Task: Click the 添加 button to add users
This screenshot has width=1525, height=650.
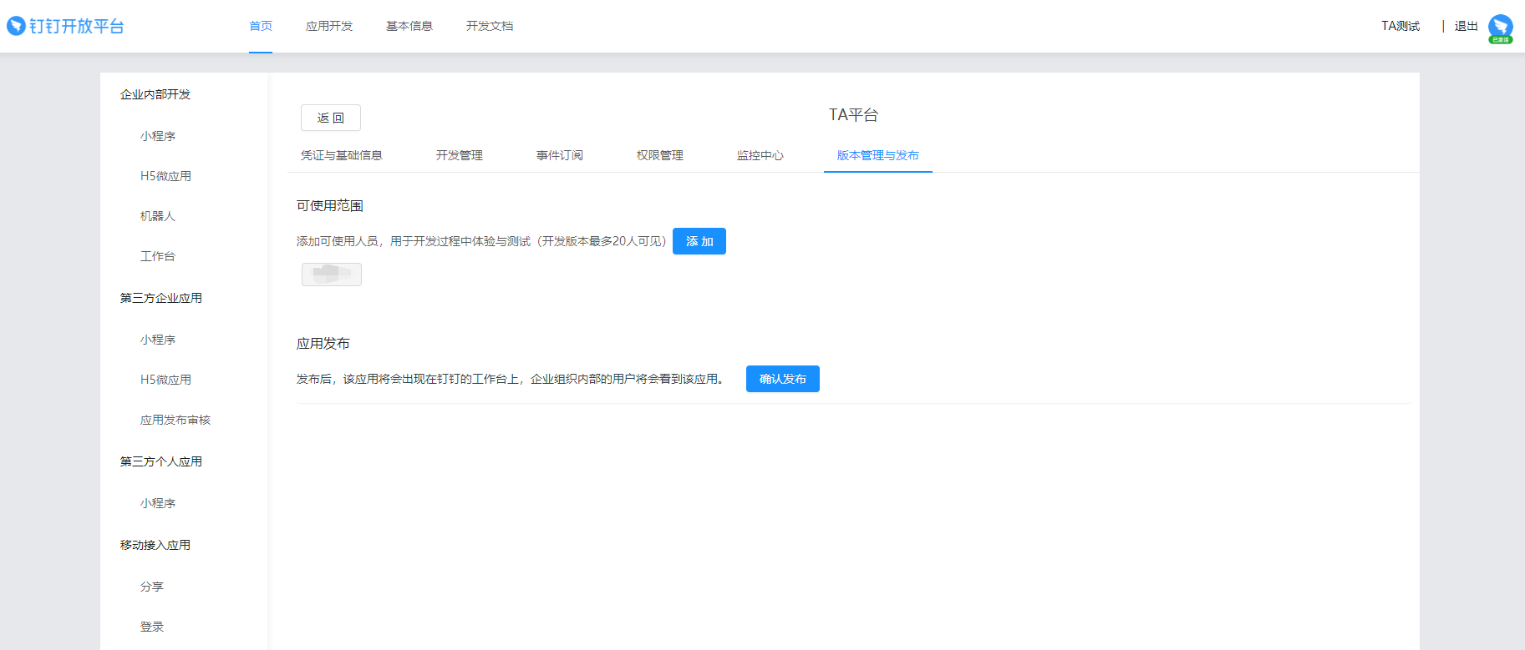Action: (699, 241)
